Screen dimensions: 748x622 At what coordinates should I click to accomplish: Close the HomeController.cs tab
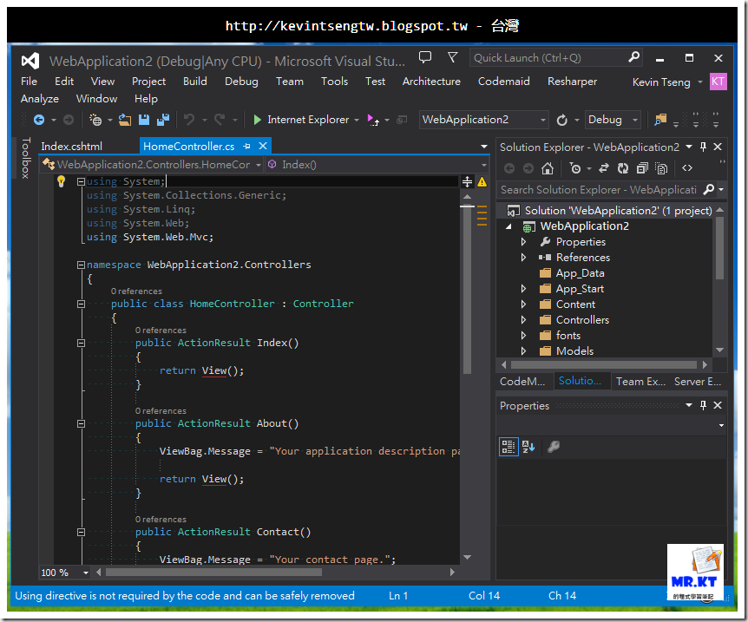tap(263, 146)
